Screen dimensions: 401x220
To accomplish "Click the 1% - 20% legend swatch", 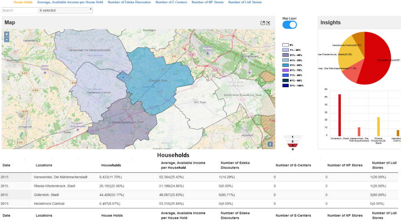I will (286, 50).
